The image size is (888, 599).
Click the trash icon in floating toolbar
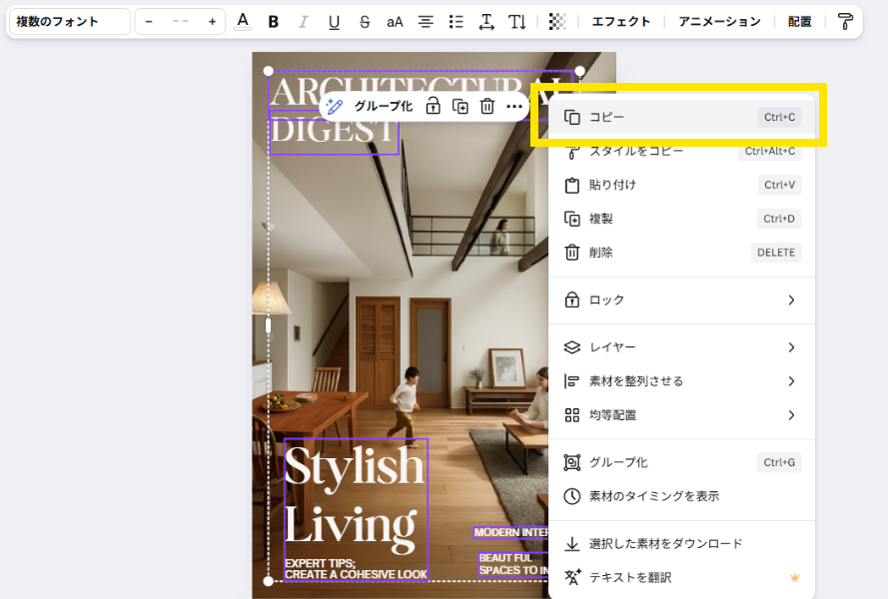(487, 106)
